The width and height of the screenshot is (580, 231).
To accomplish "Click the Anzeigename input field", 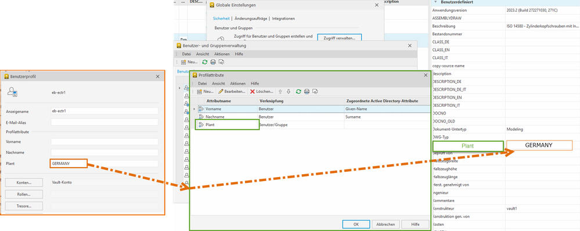I will (x=105, y=111).
